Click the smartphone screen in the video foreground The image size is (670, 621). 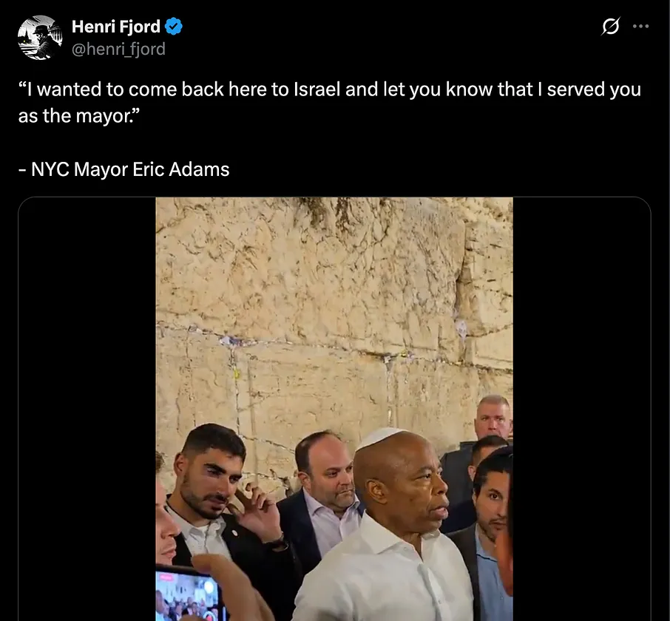(x=187, y=596)
